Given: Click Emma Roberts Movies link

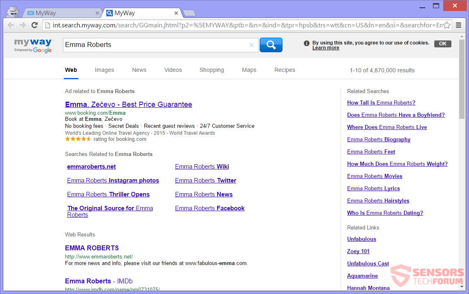Looking at the screenshot, I should (x=375, y=176).
